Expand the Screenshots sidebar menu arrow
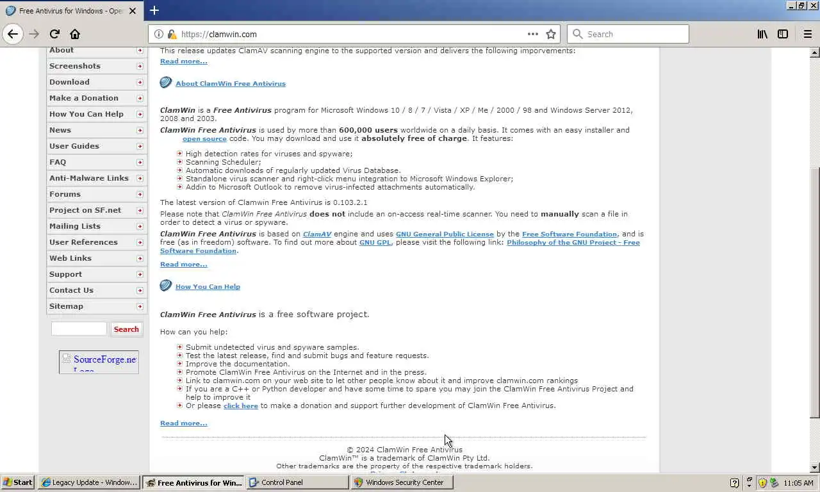The image size is (820, 492). tap(140, 66)
